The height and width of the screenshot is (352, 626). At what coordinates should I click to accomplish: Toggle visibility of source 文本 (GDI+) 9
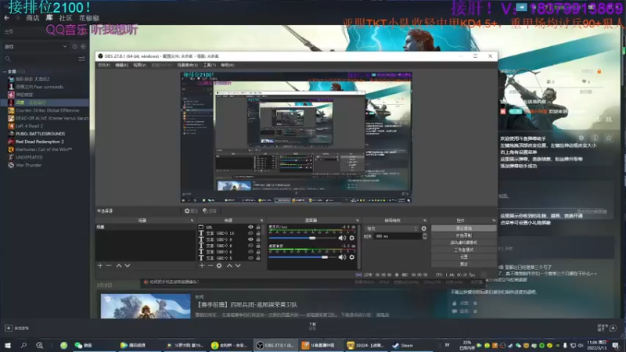click(250, 239)
